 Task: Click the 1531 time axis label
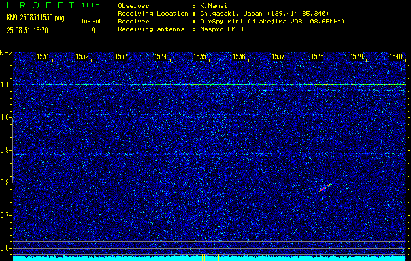(43, 56)
